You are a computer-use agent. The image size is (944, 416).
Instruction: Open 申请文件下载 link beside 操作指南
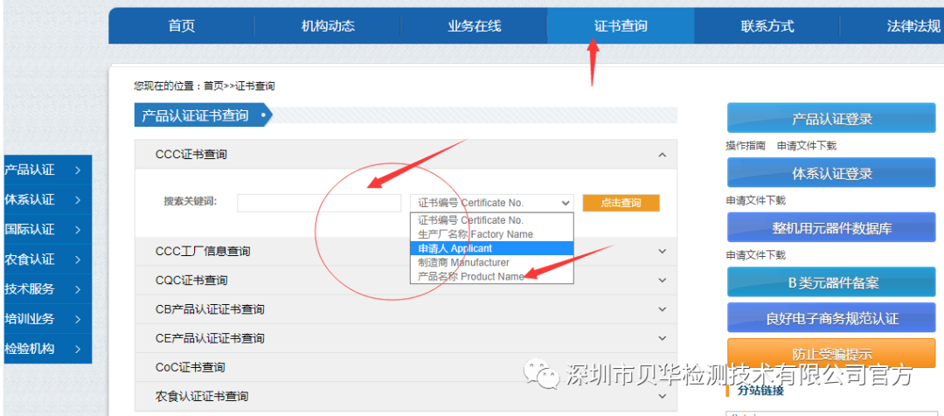[806, 146]
